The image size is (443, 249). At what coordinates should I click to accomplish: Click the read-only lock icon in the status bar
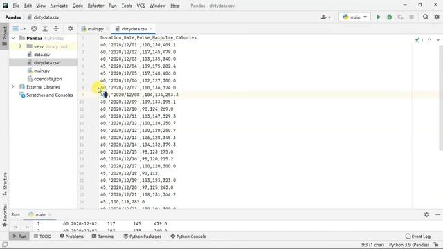(x=436, y=245)
